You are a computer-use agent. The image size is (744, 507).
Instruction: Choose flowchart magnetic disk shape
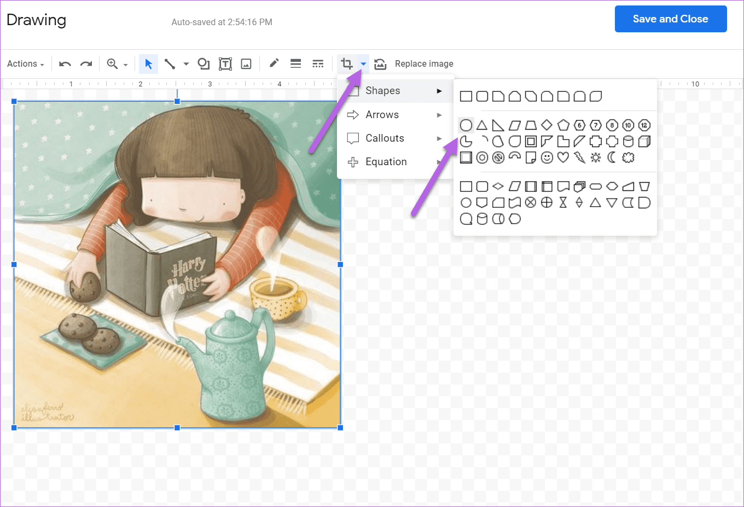pos(482,219)
